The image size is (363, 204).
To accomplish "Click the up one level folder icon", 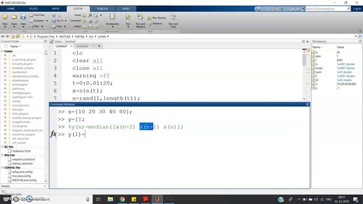I will (12, 36).
